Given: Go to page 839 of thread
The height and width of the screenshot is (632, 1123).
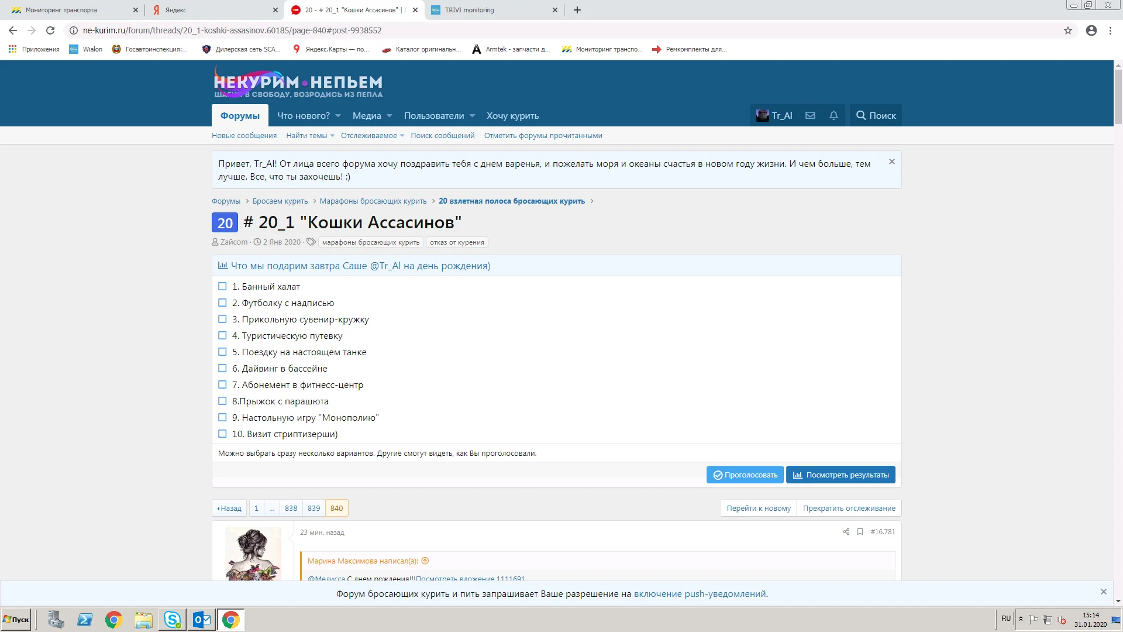Looking at the screenshot, I should click(x=314, y=508).
